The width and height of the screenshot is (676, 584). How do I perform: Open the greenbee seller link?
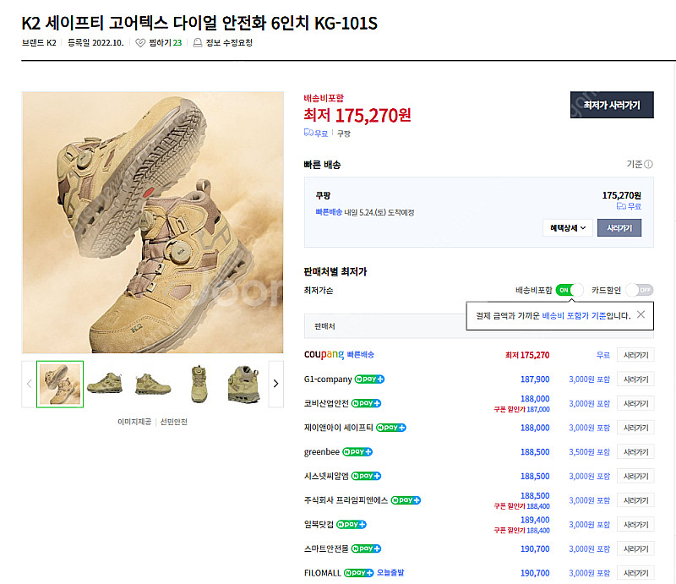[322, 451]
